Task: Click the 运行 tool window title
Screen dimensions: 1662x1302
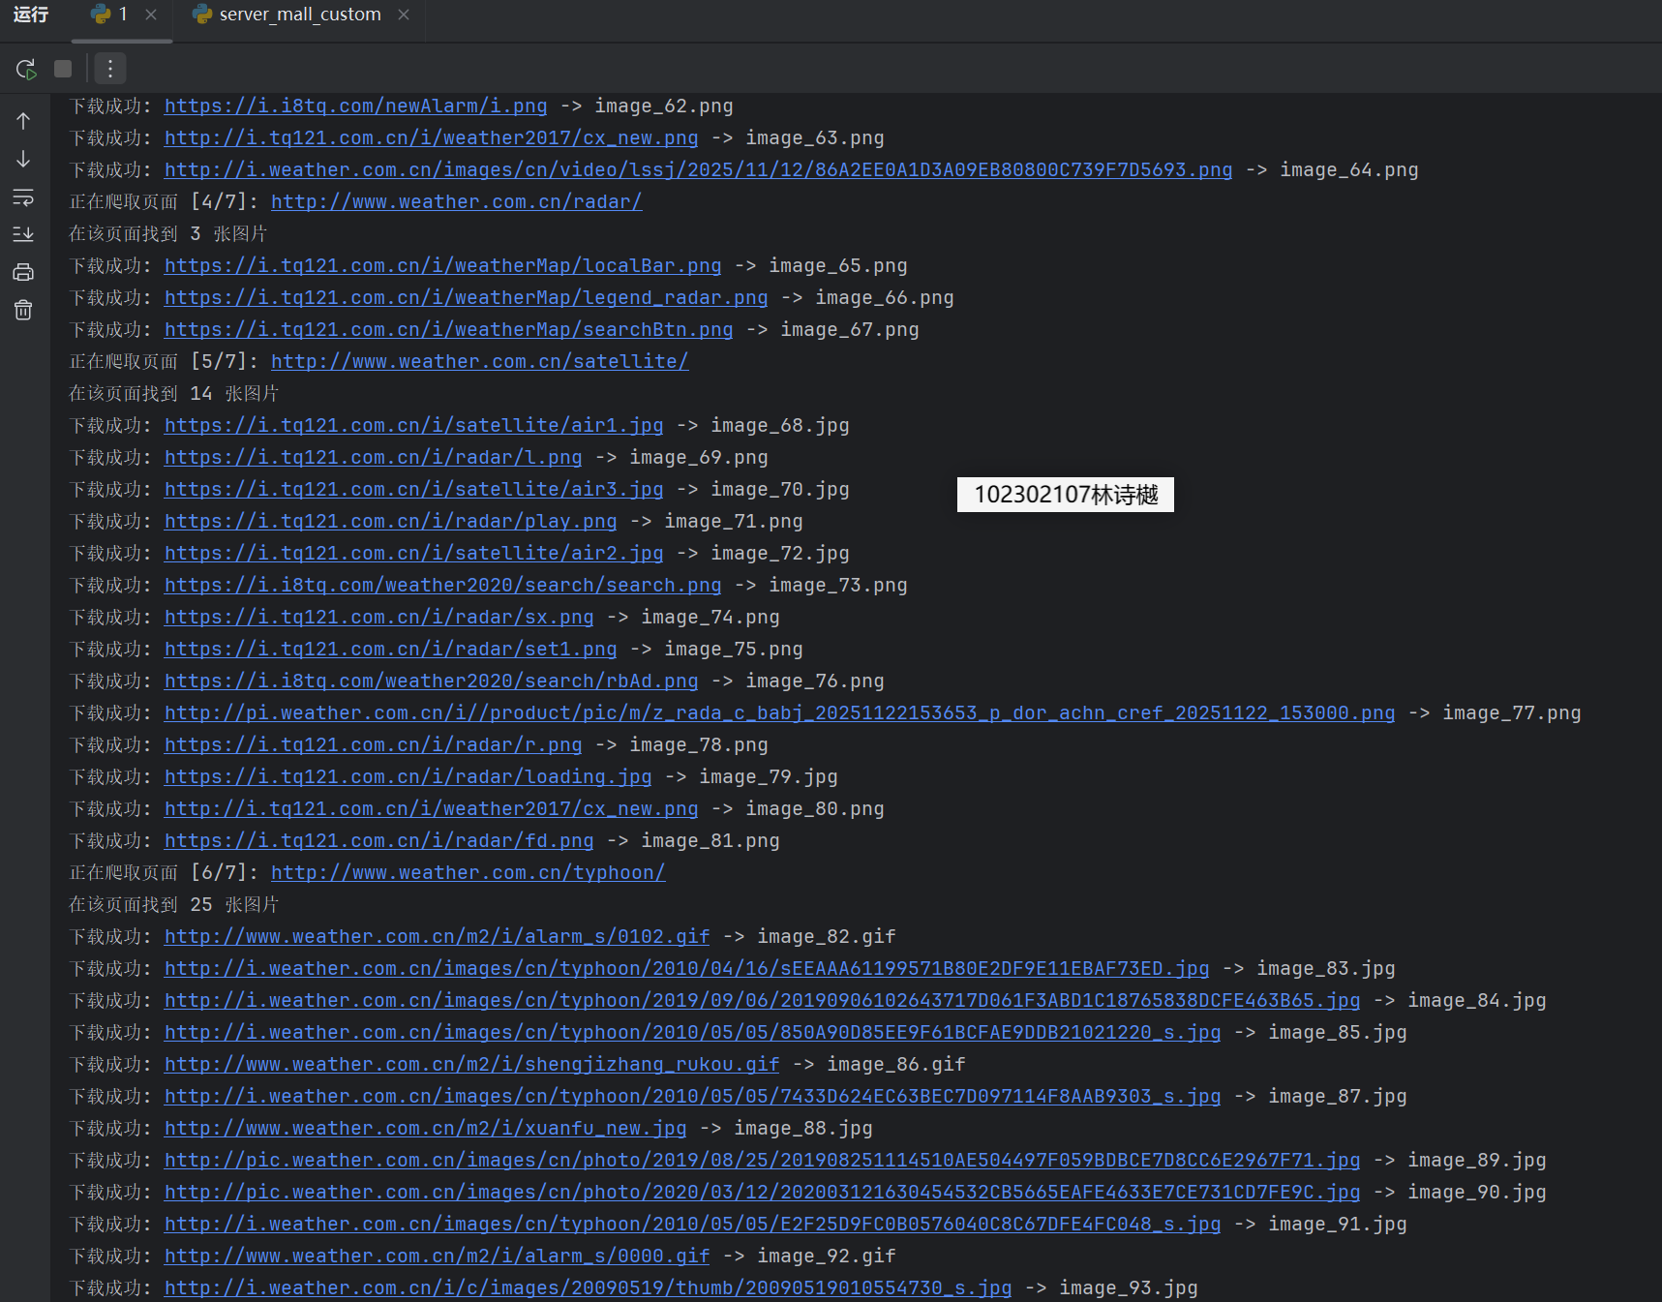Action: (x=31, y=15)
